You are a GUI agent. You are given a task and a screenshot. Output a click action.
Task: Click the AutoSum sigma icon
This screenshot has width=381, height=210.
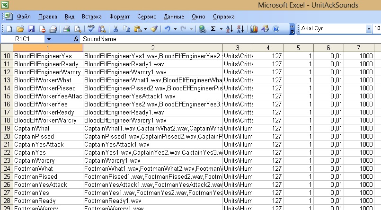(213, 29)
